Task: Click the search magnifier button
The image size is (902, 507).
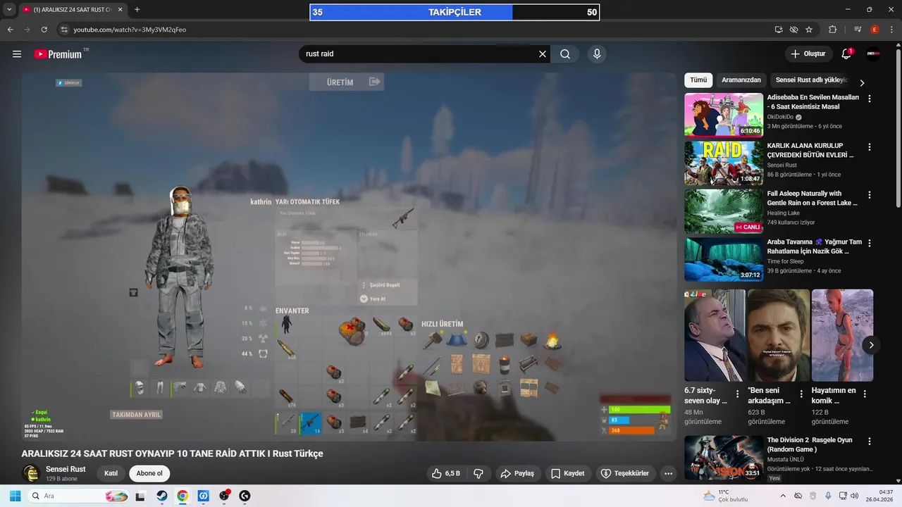Action: click(565, 54)
